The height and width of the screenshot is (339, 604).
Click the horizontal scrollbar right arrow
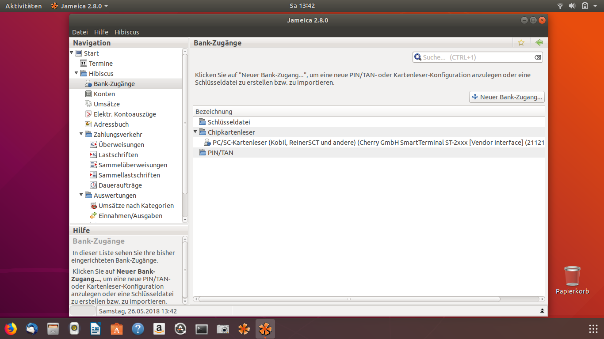pyautogui.click(x=542, y=299)
